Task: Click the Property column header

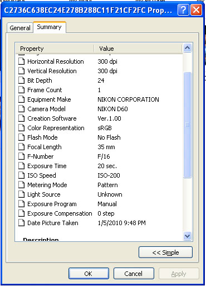Action: [55, 49]
